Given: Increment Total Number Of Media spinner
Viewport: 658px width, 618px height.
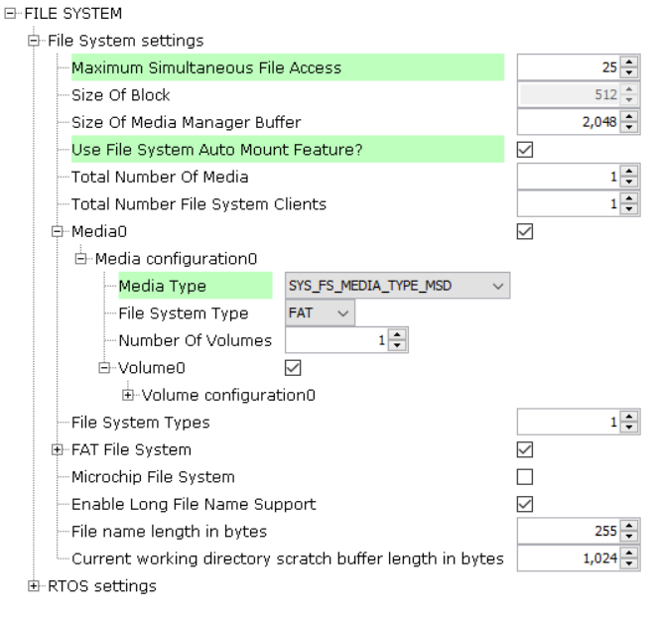Looking at the screenshot, I should (x=629, y=173).
